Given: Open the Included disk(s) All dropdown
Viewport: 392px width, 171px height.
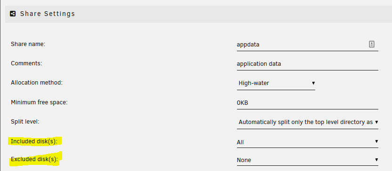Looking at the screenshot, I should point(307,142).
